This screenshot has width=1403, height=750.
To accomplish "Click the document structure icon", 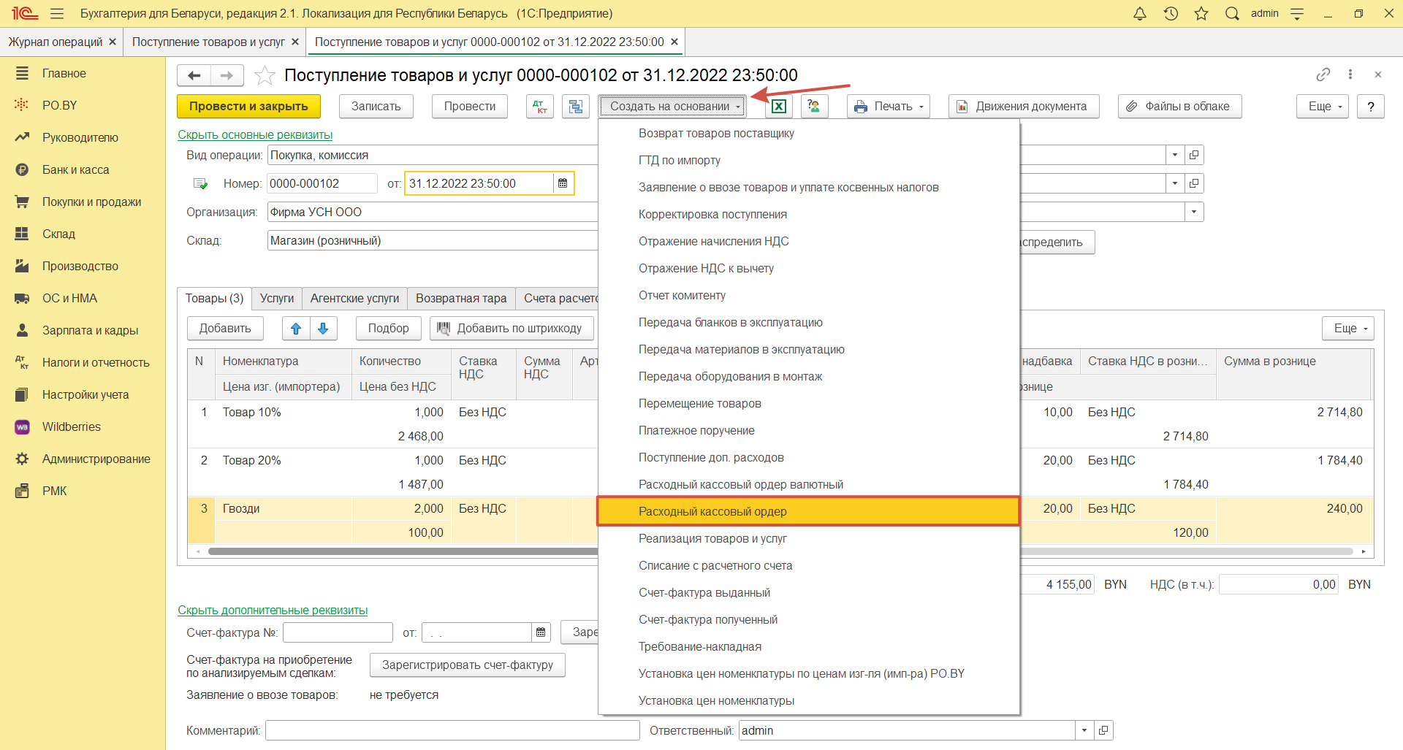I will 576,107.
